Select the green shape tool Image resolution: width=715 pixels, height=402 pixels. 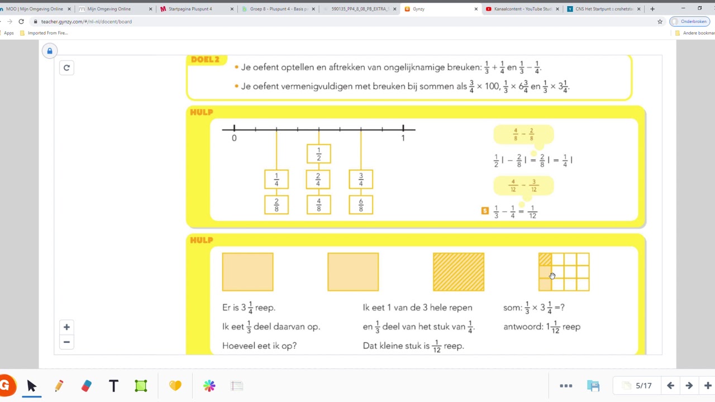(141, 386)
